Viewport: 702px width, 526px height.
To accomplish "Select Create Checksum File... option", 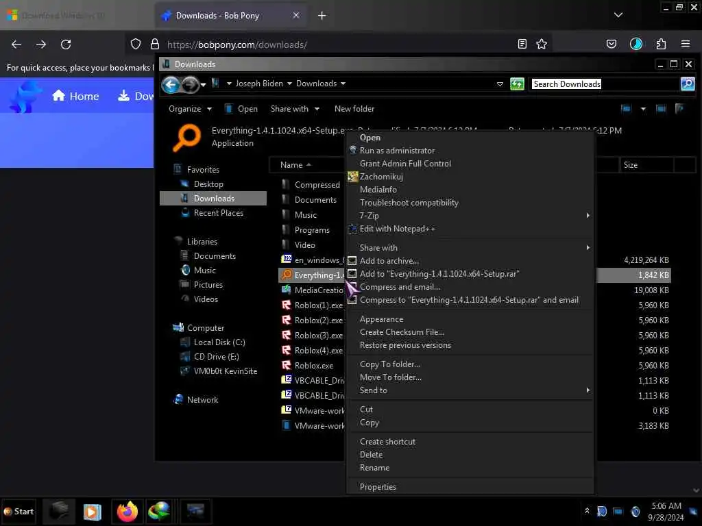I will pos(402,332).
